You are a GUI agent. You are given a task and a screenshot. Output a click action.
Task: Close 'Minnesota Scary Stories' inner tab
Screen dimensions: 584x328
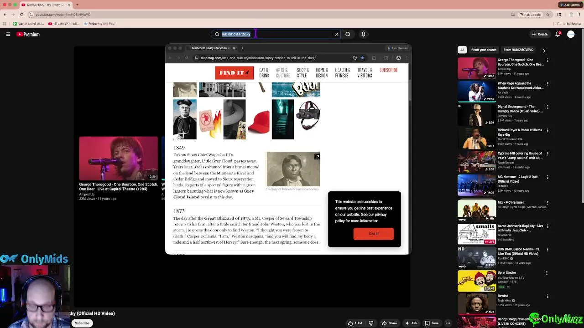[x=234, y=48]
